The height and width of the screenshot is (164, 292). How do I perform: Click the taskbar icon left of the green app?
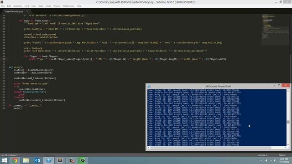[71, 160]
